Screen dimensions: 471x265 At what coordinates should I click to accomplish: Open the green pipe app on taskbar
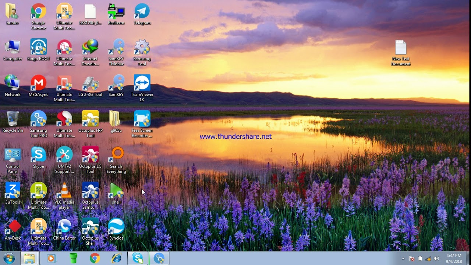(x=73, y=258)
